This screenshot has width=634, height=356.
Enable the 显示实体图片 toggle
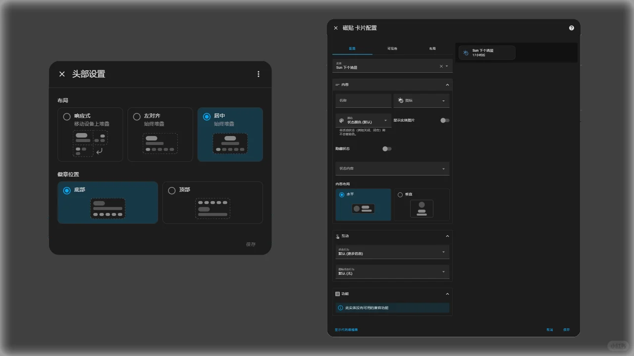[444, 120]
